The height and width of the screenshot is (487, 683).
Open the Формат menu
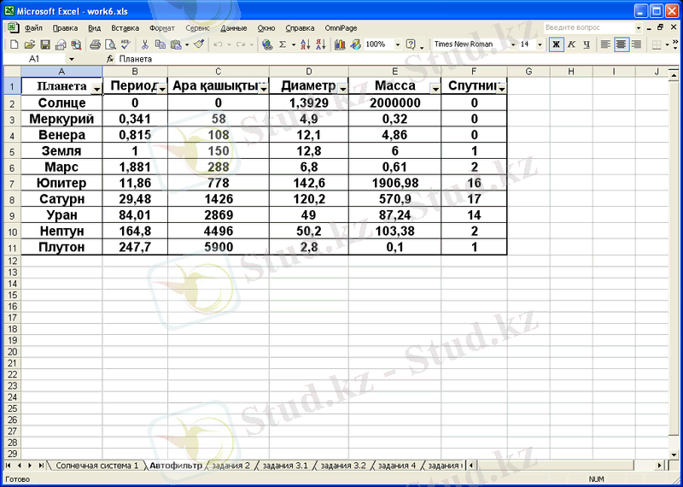161,28
